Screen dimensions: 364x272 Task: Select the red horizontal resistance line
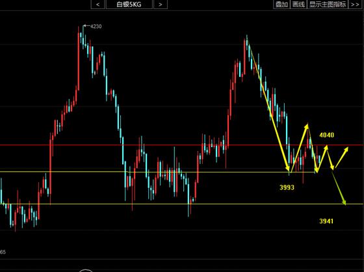coord(182,145)
